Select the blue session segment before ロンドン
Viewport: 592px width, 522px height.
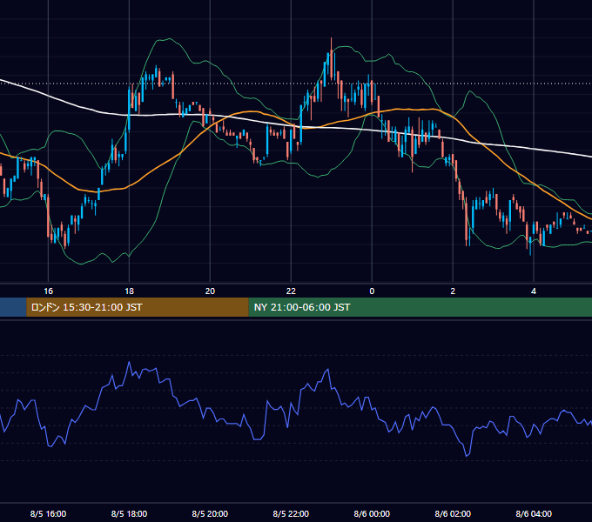tap(13, 307)
